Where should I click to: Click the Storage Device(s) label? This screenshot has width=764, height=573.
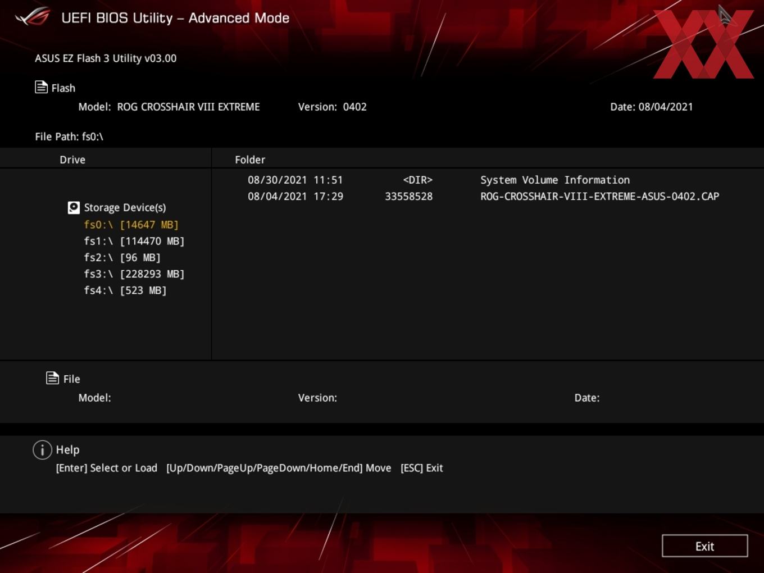tap(125, 208)
